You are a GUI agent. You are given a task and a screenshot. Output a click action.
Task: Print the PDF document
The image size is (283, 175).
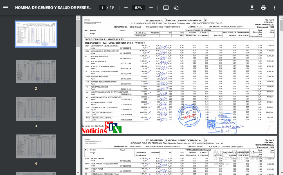[x=263, y=8]
